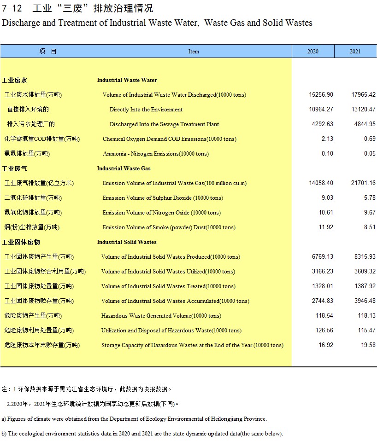Click 'Directly Into the Environment' row label
The height and width of the screenshot is (441, 377).
click(146, 110)
